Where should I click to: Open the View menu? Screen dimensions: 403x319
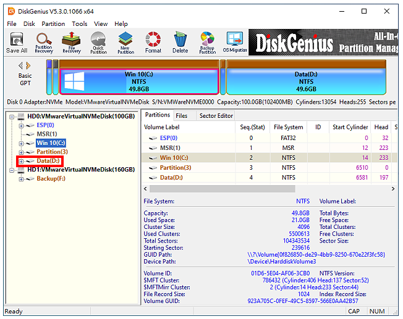click(x=101, y=24)
